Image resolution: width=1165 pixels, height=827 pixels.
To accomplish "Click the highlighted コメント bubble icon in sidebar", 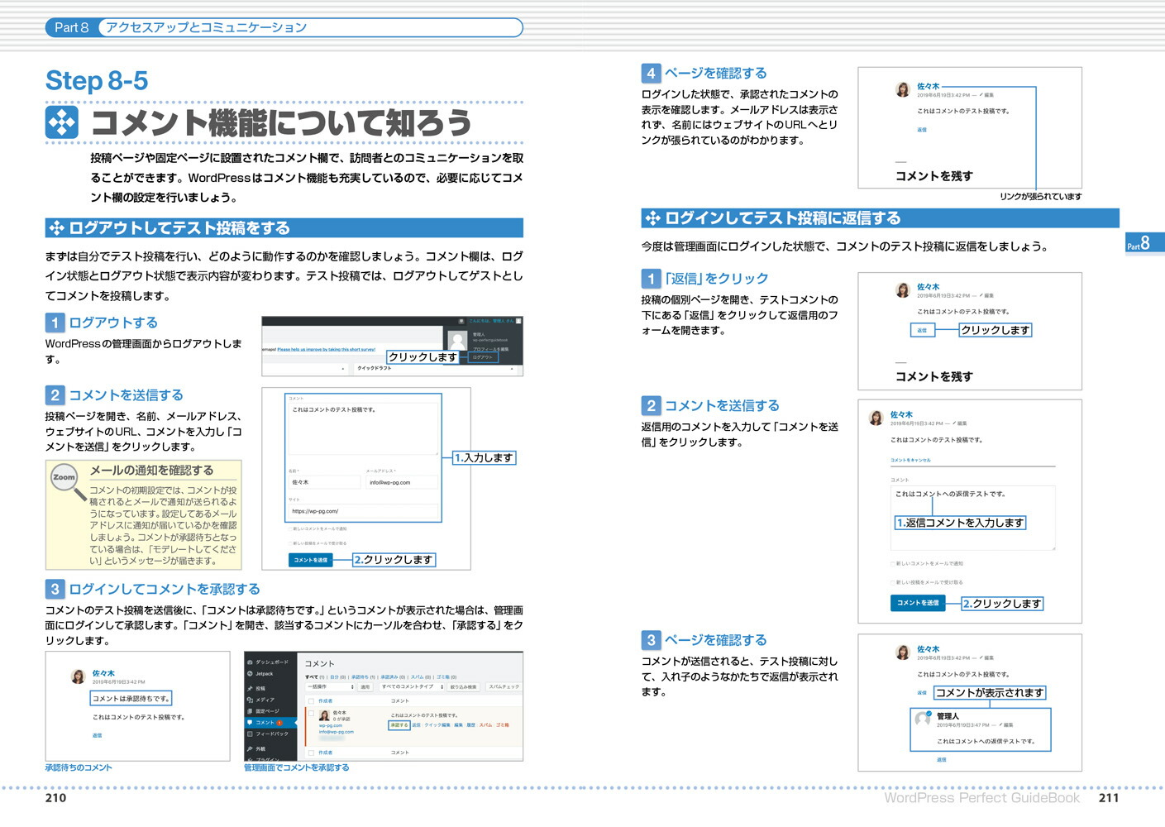I will (x=250, y=722).
